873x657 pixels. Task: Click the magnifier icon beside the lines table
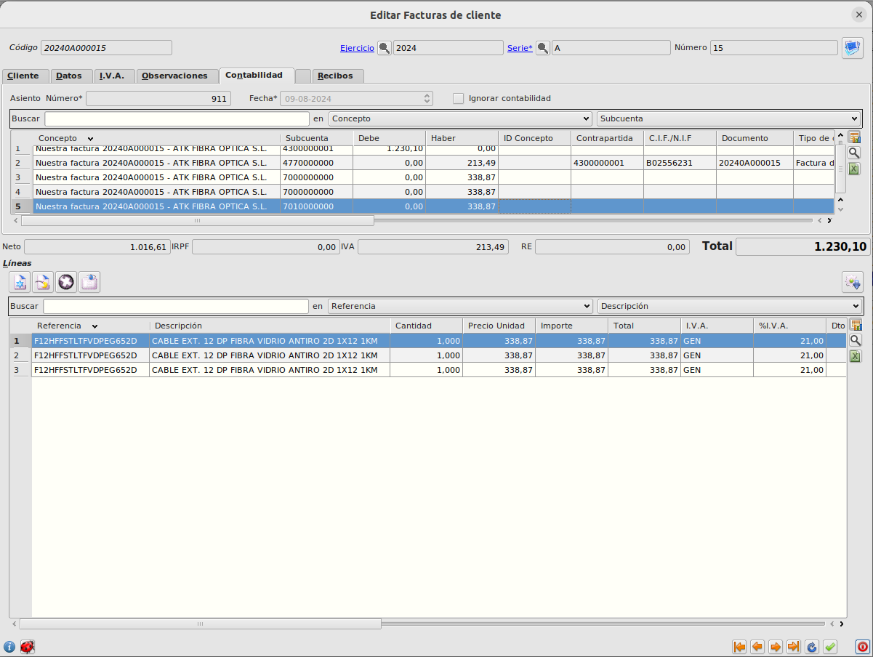tap(856, 340)
